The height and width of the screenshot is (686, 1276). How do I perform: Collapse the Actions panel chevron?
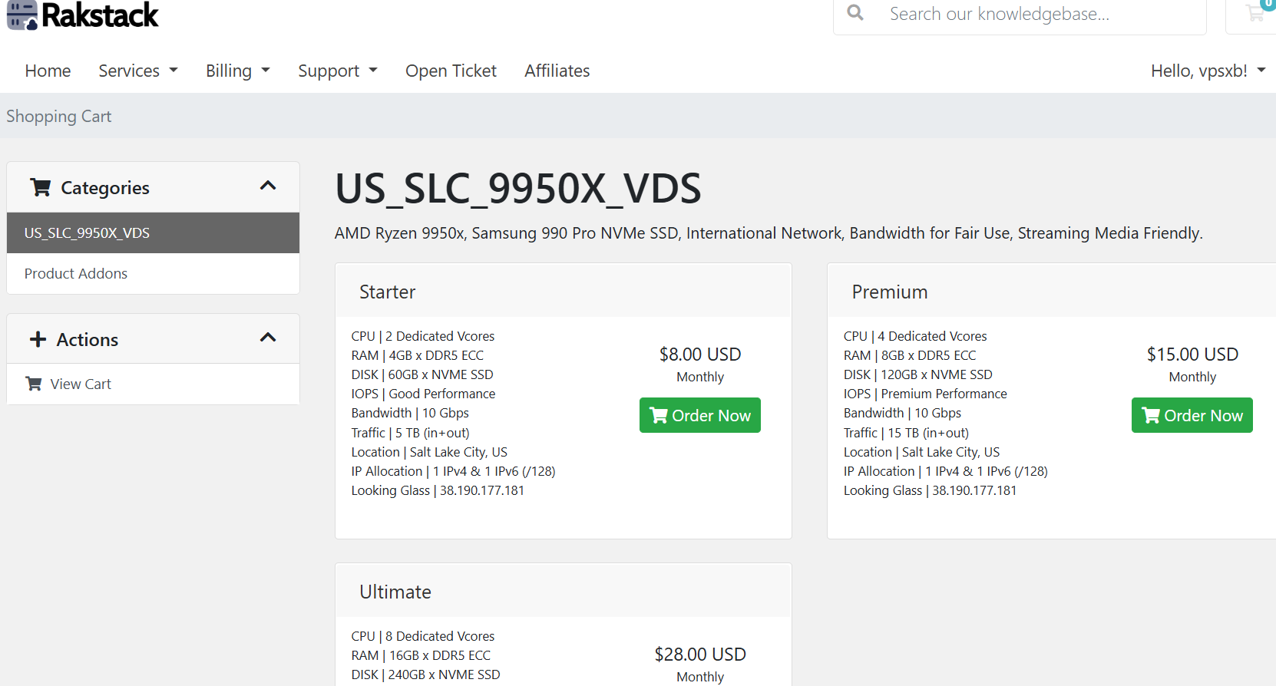click(x=268, y=338)
